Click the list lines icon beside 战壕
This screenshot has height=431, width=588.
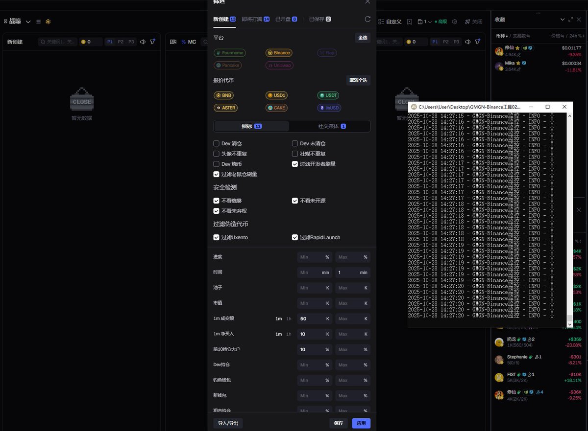coord(38,22)
